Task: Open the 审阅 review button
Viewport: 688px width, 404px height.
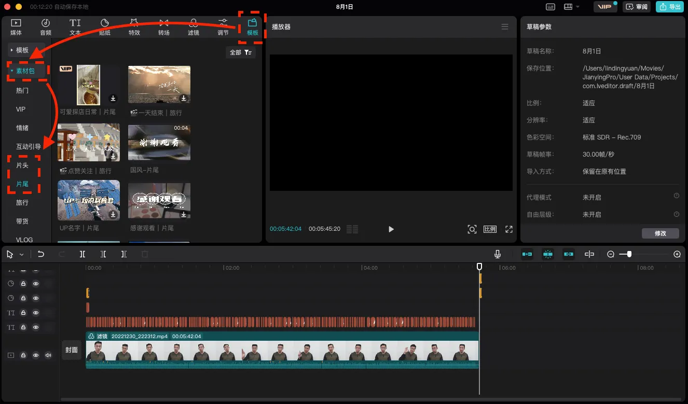Action: point(637,7)
